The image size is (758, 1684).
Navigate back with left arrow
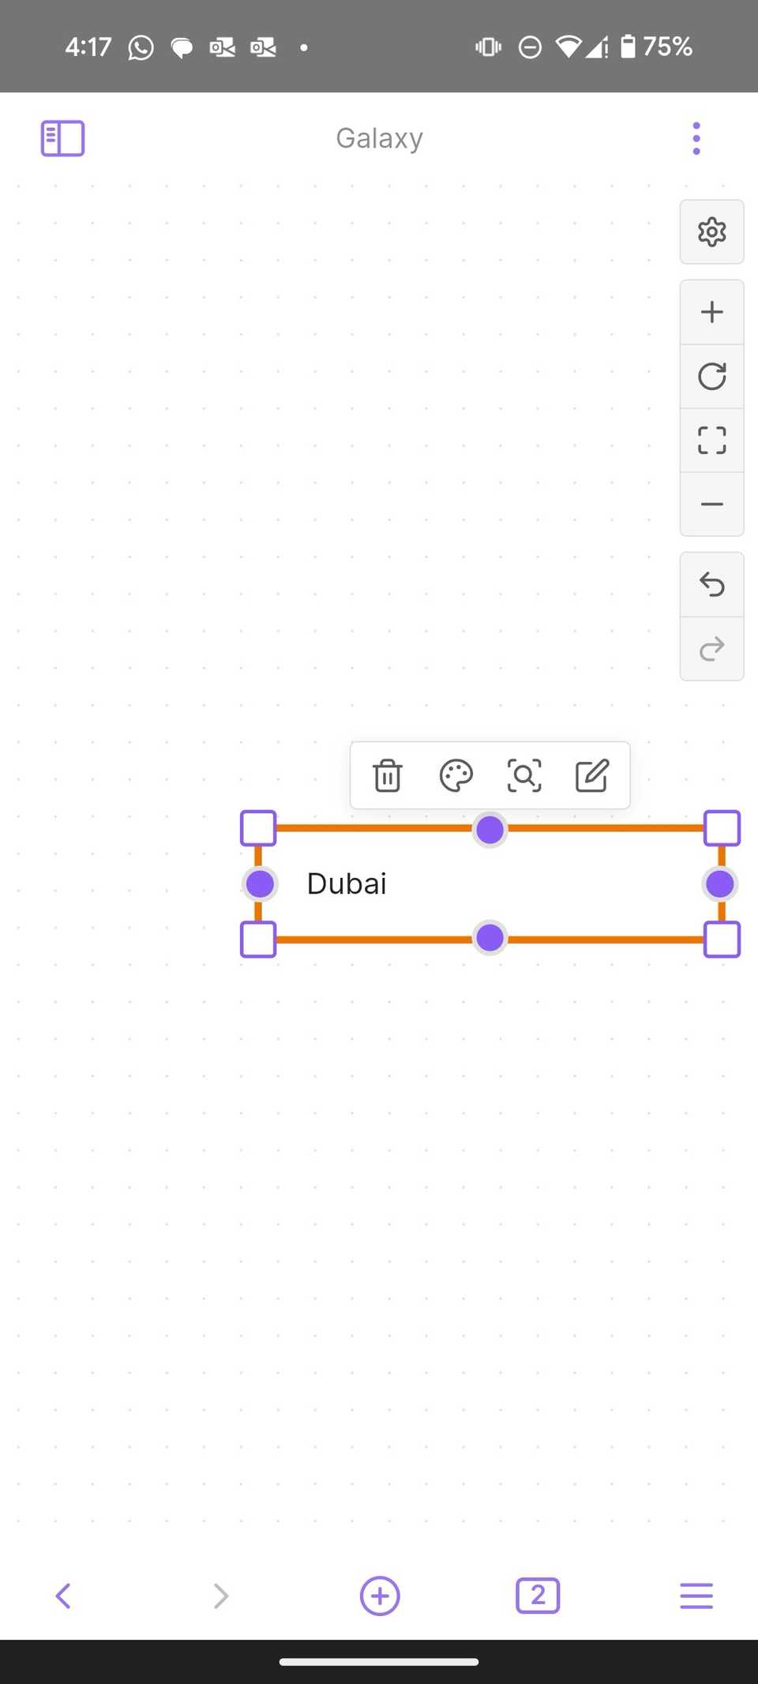point(63,1596)
